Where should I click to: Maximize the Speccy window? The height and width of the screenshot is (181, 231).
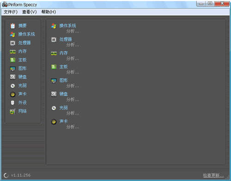(x=210, y=4)
